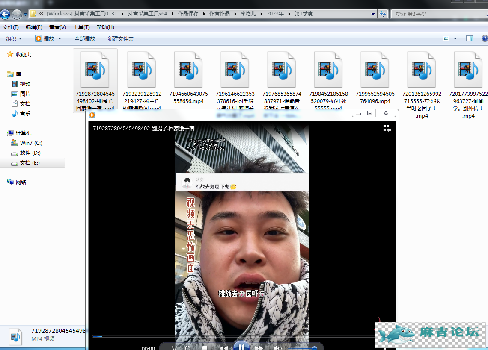Select 计算机 in the navigation pane

click(x=19, y=133)
